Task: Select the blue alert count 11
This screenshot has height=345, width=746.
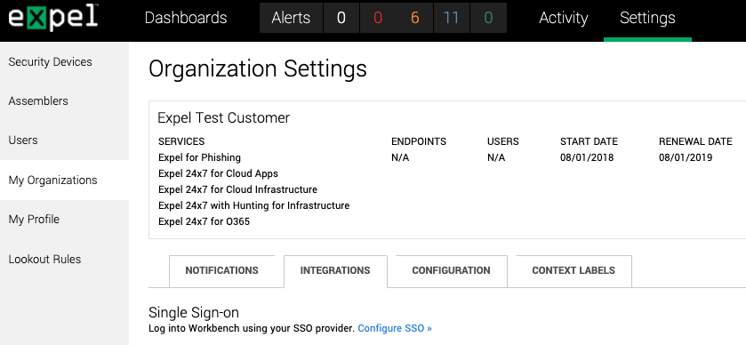Action: pyautogui.click(x=452, y=18)
